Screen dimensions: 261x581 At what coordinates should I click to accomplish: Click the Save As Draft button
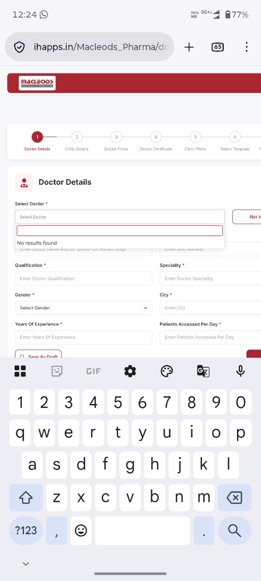coord(38,354)
